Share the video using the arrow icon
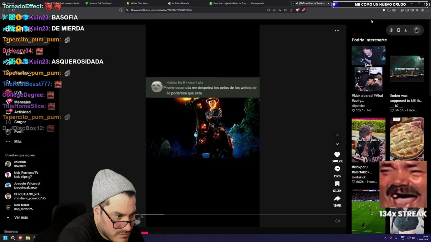 tap(337, 198)
